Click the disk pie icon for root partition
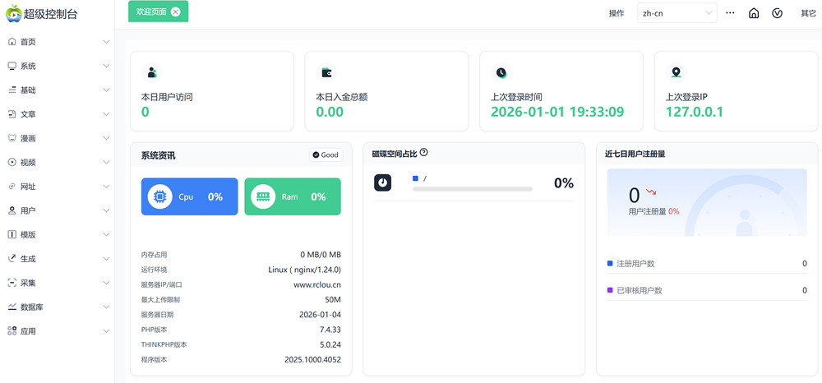 (x=383, y=182)
